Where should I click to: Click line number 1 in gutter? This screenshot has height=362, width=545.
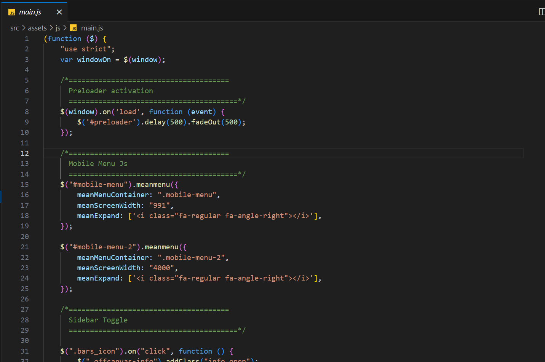tap(27, 39)
